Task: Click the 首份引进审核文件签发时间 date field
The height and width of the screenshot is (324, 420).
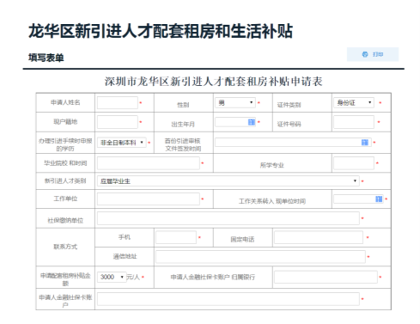Action: click(x=293, y=143)
